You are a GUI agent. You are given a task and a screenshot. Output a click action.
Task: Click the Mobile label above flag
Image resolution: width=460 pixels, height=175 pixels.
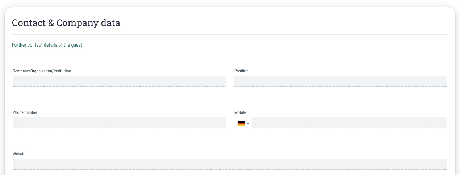(240, 112)
